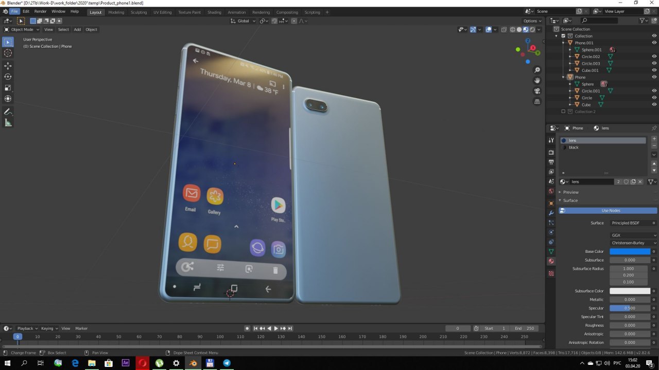This screenshot has width=659, height=370.
Task: Play the animation forward
Action: click(276, 328)
